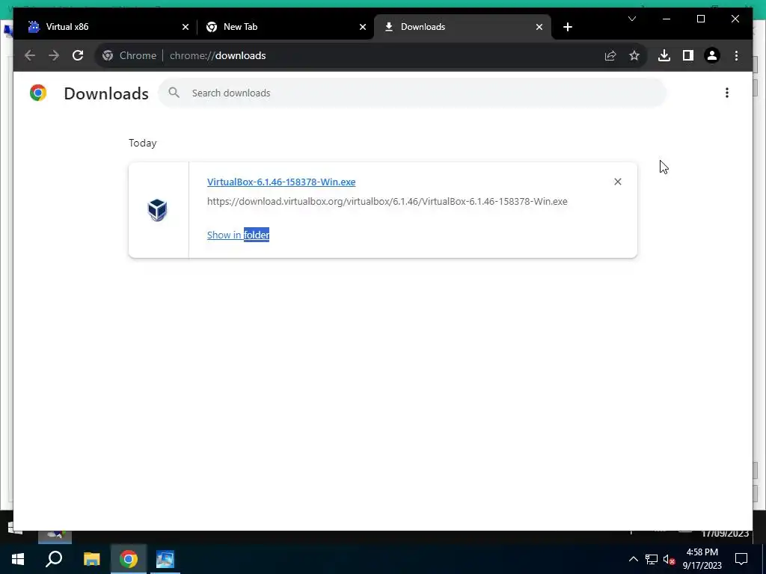Close the Downloads tab
Image resolution: width=766 pixels, height=574 pixels.
(539, 27)
